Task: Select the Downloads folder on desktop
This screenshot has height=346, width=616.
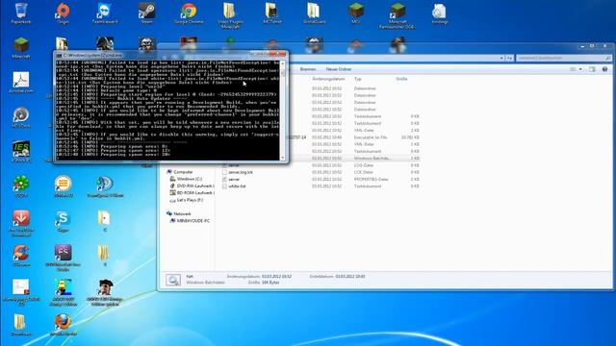Action: pos(21,325)
